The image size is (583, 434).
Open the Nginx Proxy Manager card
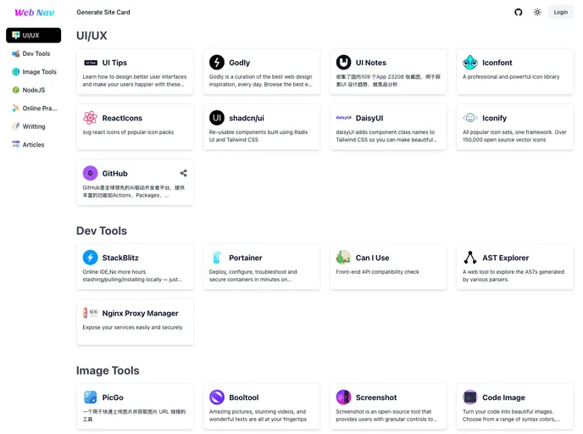[x=135, y=321]
